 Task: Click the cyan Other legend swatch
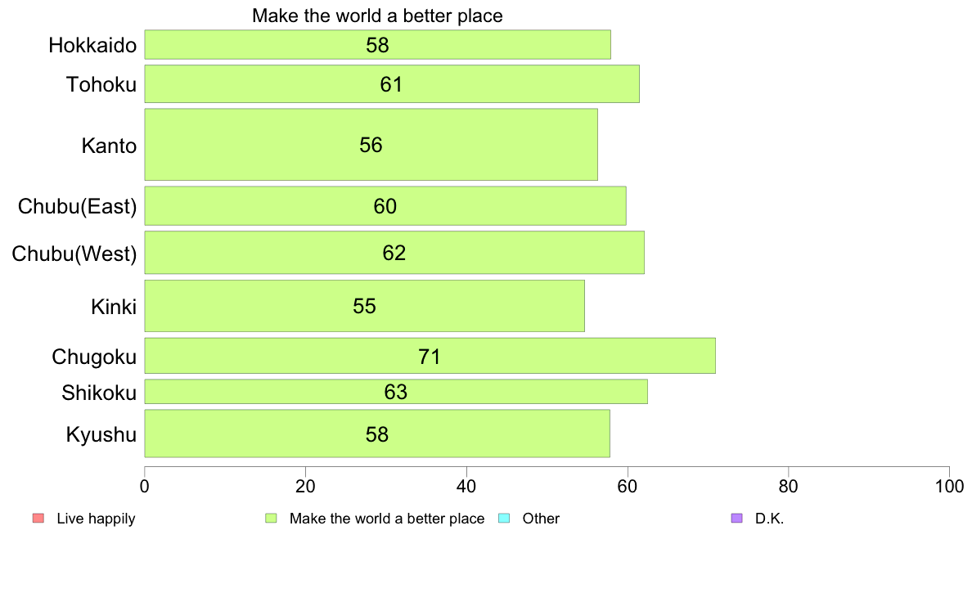pyautogui.click(x=504, y=519)
